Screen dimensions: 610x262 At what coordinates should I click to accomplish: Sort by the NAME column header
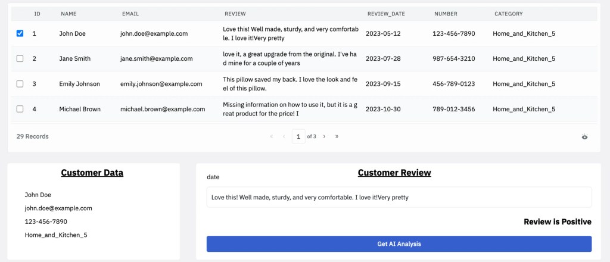tap(69, 14)
